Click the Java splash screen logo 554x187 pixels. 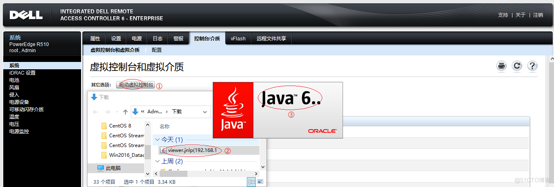[x=233, y=110]
